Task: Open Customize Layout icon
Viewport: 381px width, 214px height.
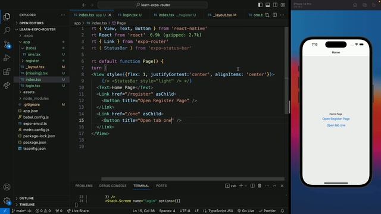Action: (x=283, y=5)
